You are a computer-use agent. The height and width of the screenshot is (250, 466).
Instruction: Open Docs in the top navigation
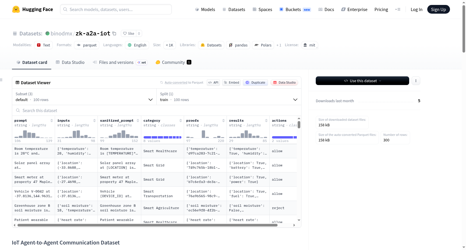point(326,9)
